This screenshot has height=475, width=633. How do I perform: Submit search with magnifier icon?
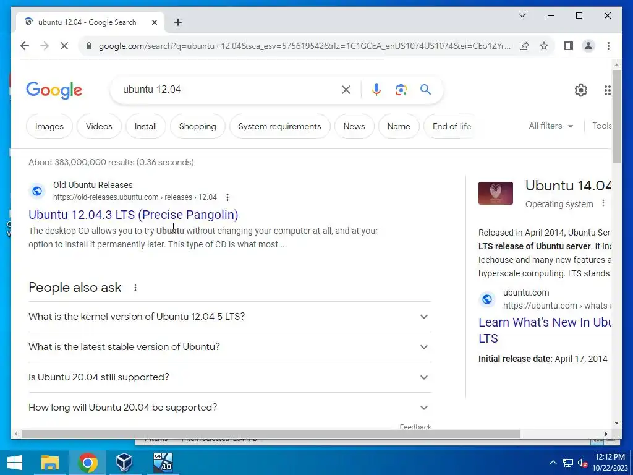[x=425, y=89]
